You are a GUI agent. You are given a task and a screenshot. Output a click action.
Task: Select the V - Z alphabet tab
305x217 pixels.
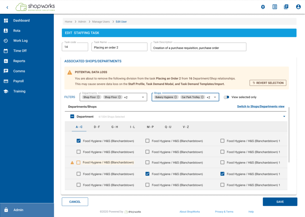[x=186, y=127]
